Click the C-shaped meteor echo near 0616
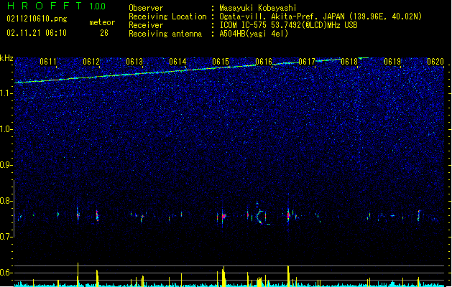Screen dimensions: 452x287 click(261, 217)
